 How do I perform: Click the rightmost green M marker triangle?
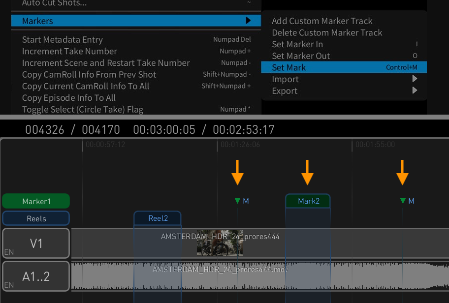(403, 201)
